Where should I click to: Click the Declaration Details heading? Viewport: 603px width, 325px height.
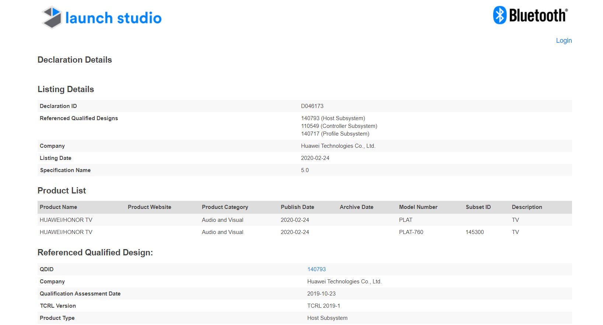pos(75,60)
